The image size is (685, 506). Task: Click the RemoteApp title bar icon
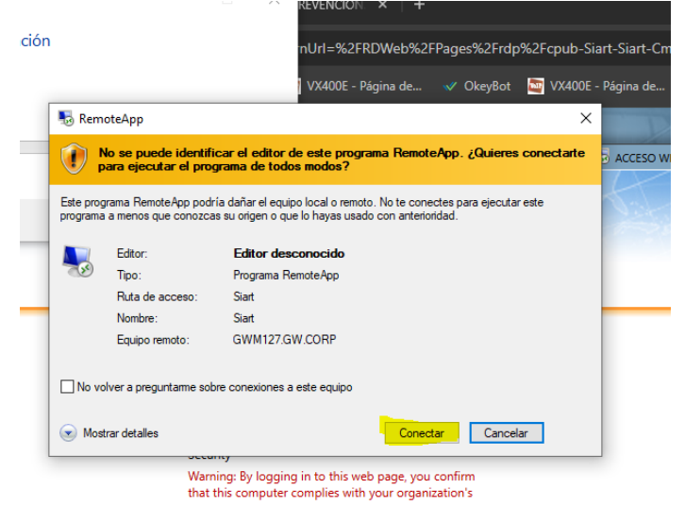point(66,119)
